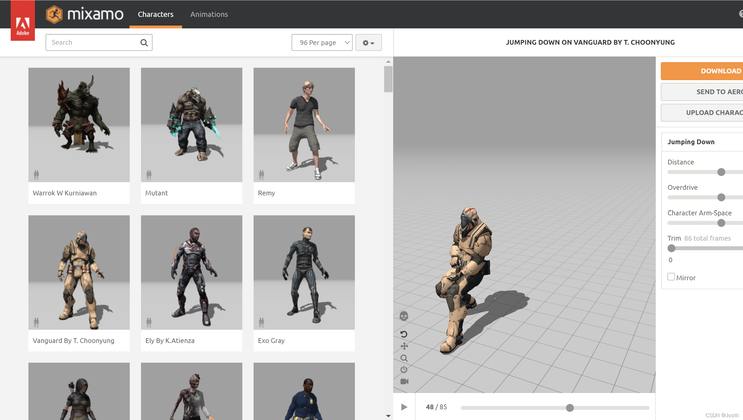Open the 96 Per page dropdown
743x420 pixels.
point(322,42)
